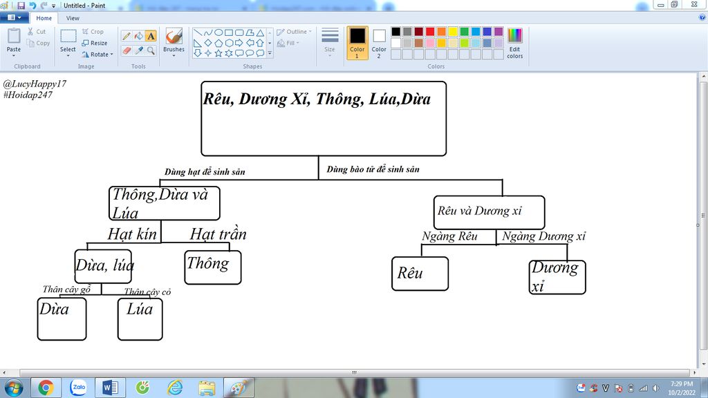Choose the straight Line shape
Viewport: 708px width, 398px height.
(197, 33)
